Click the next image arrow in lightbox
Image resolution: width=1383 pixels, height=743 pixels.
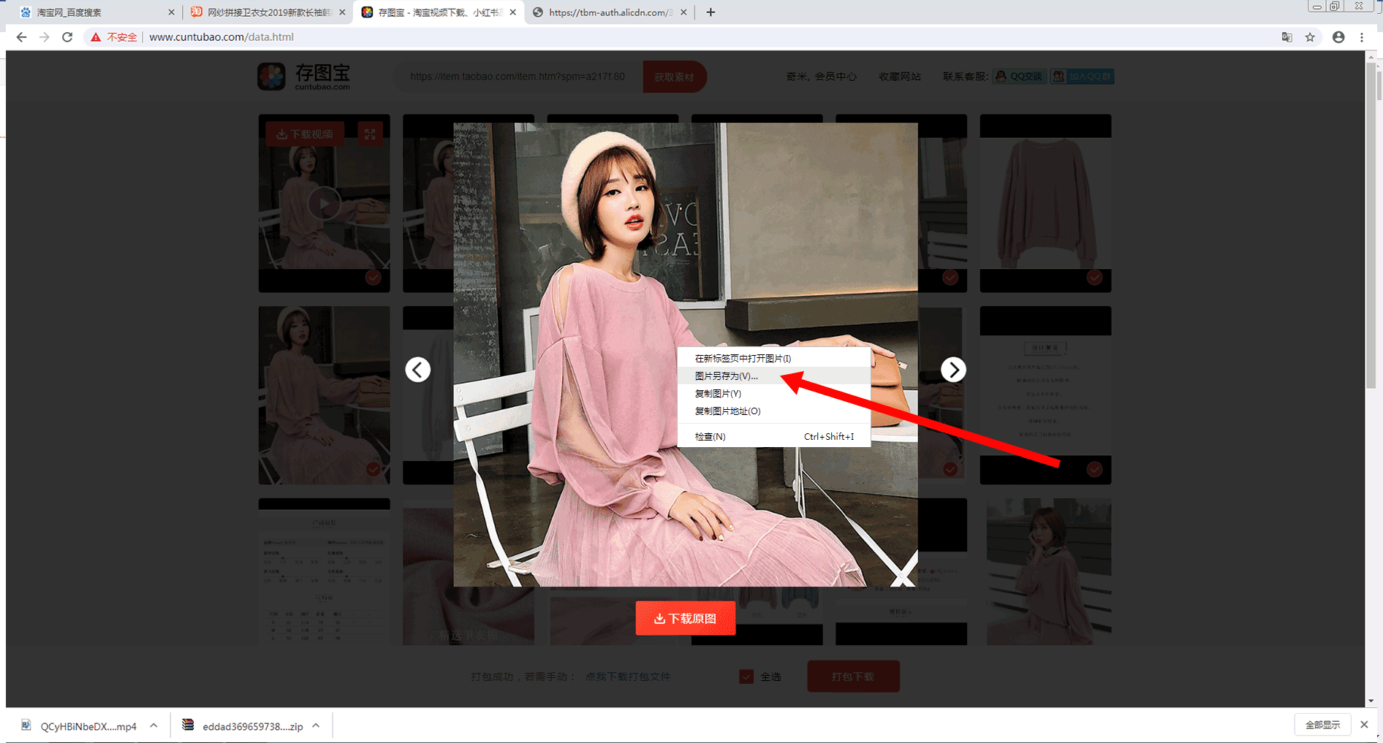pos(953,370)
